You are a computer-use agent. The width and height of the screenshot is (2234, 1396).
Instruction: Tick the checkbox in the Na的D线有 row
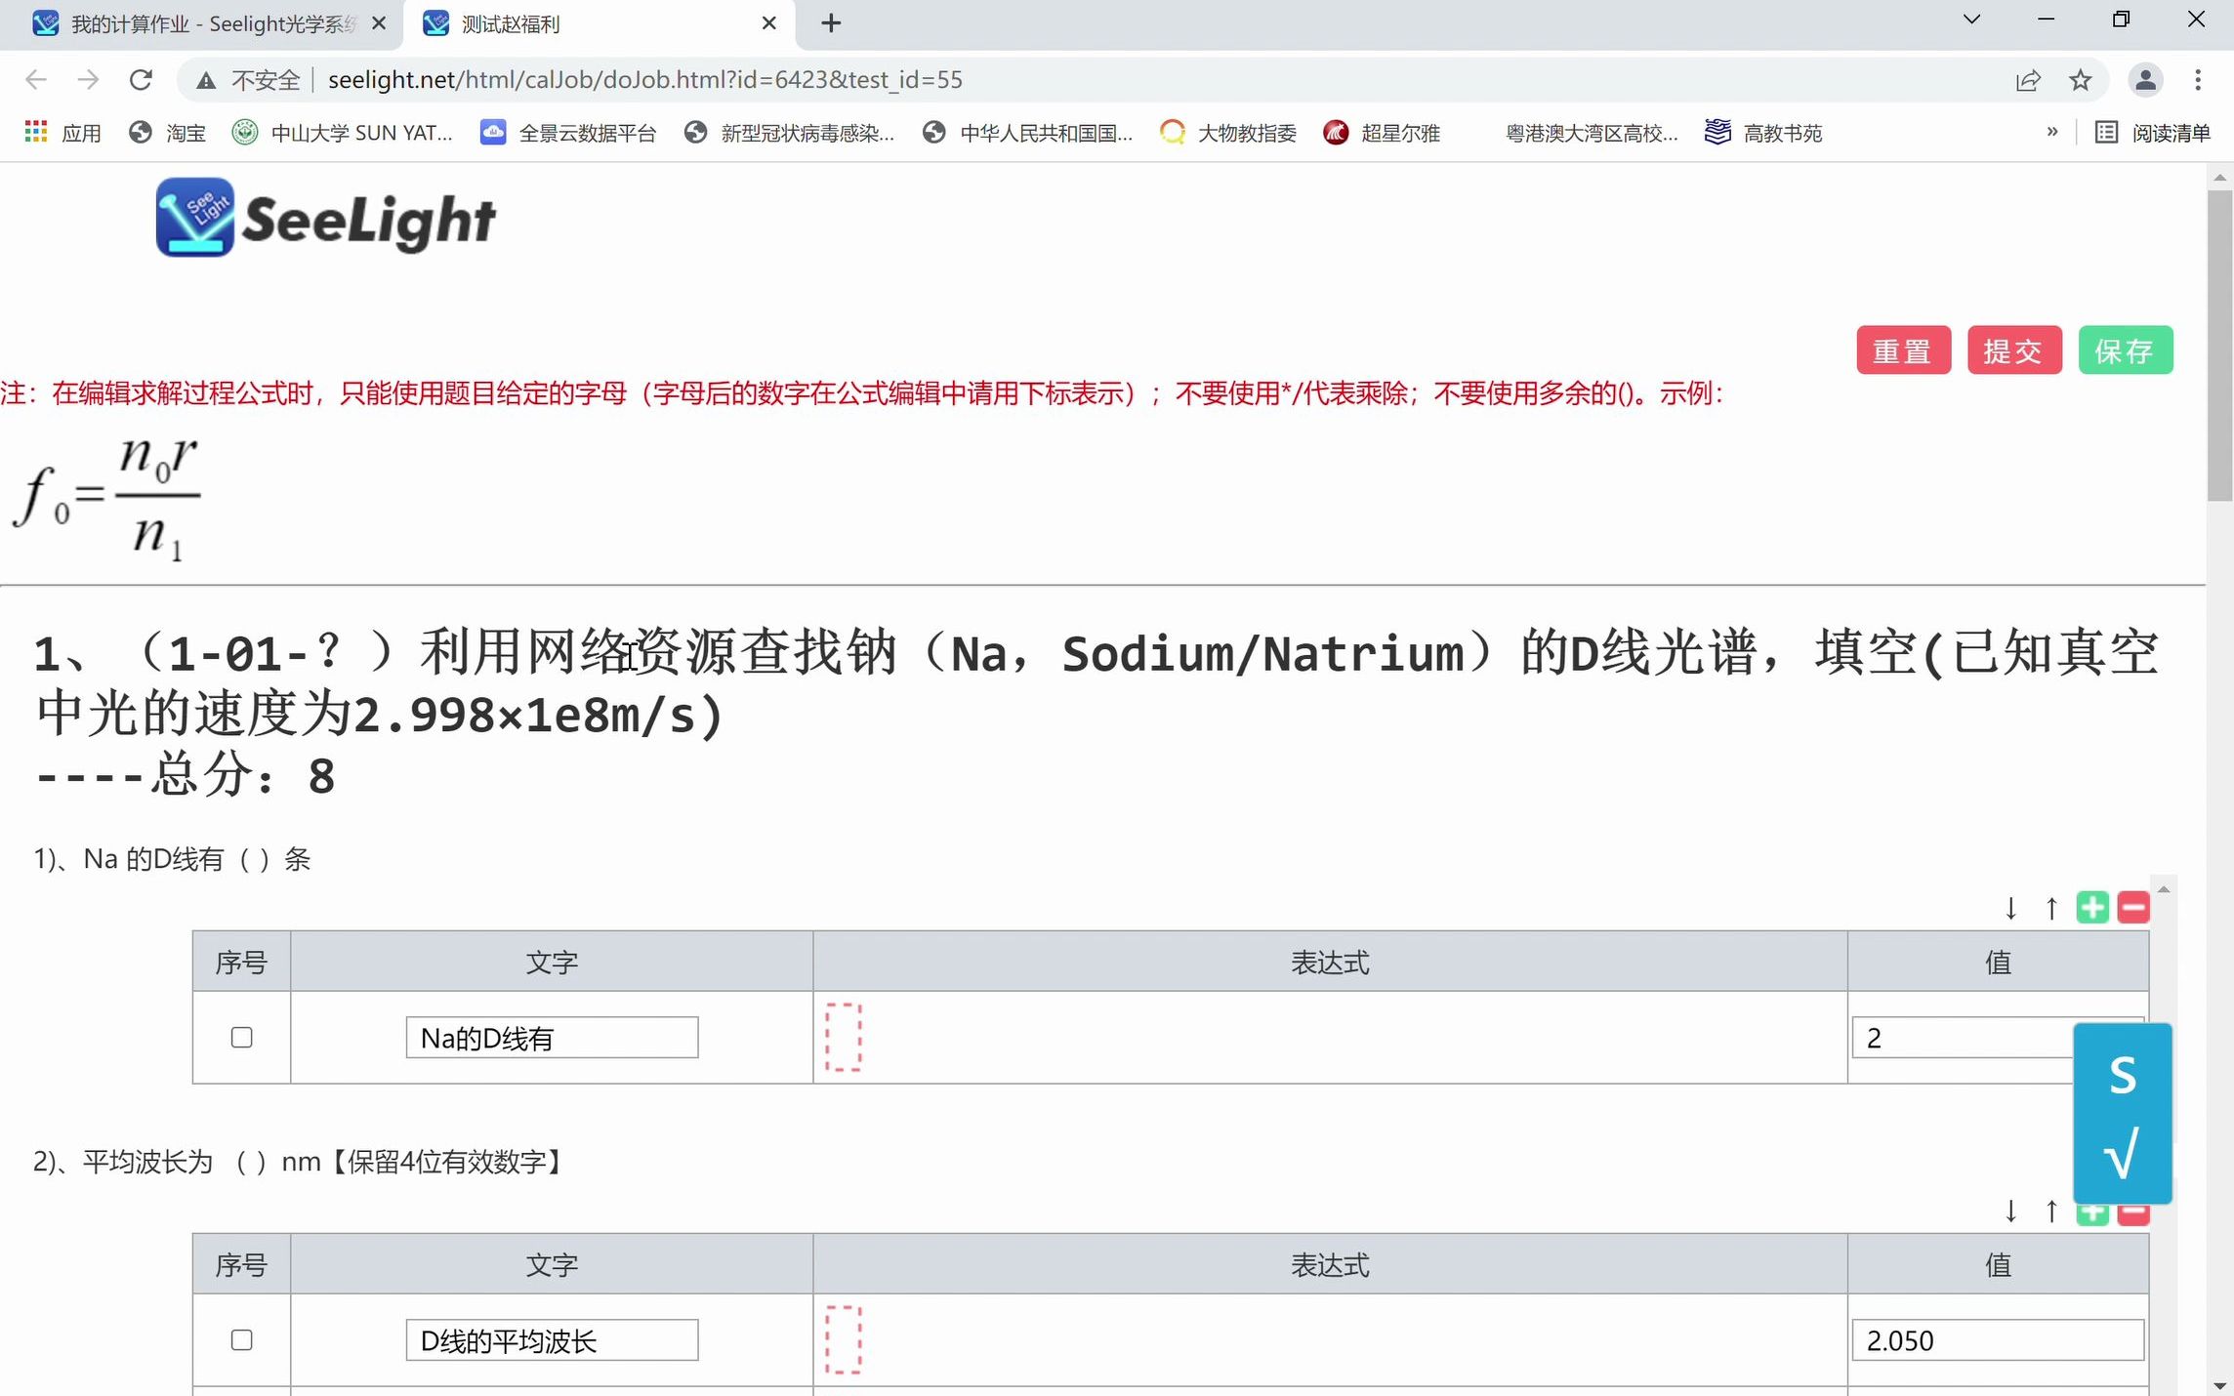[241, 1038]
